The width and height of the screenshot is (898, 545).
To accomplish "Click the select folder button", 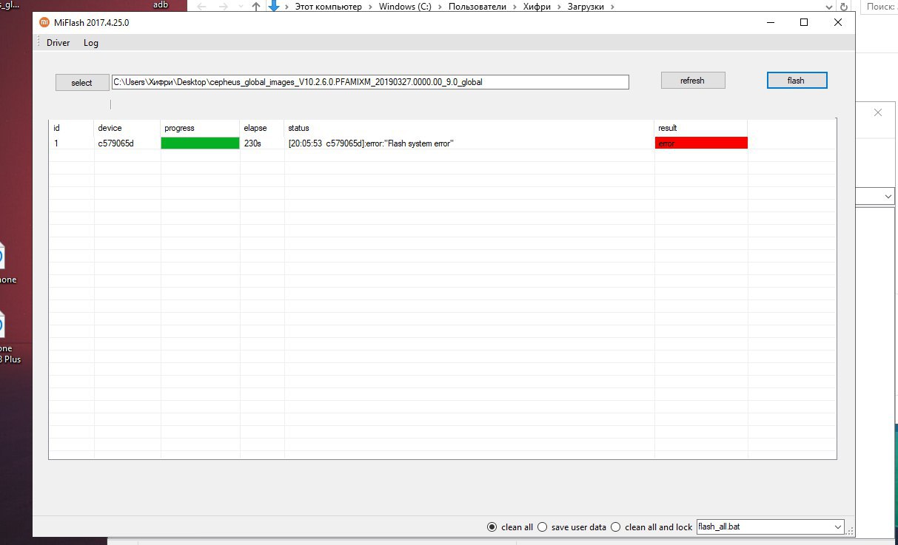I will (82, 82).
